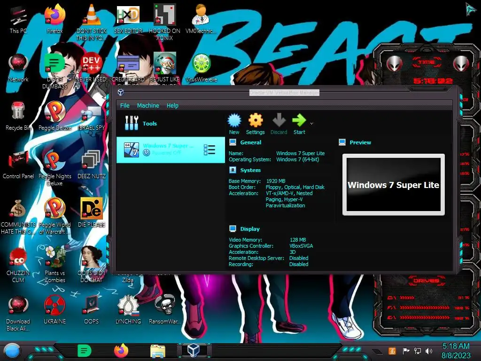Select the Tools entry in VirtualBox
Screen dimensions: 481x361
click(x=171, y=124)
